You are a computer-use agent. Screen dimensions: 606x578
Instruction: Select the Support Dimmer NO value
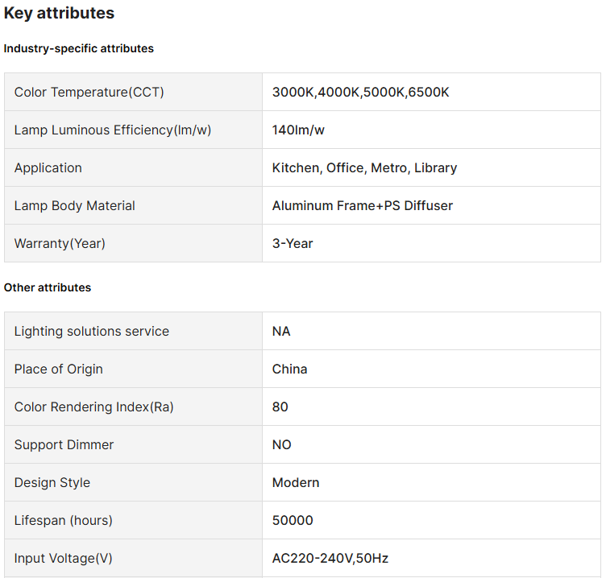pyautogui.click(x=281, y=445)
